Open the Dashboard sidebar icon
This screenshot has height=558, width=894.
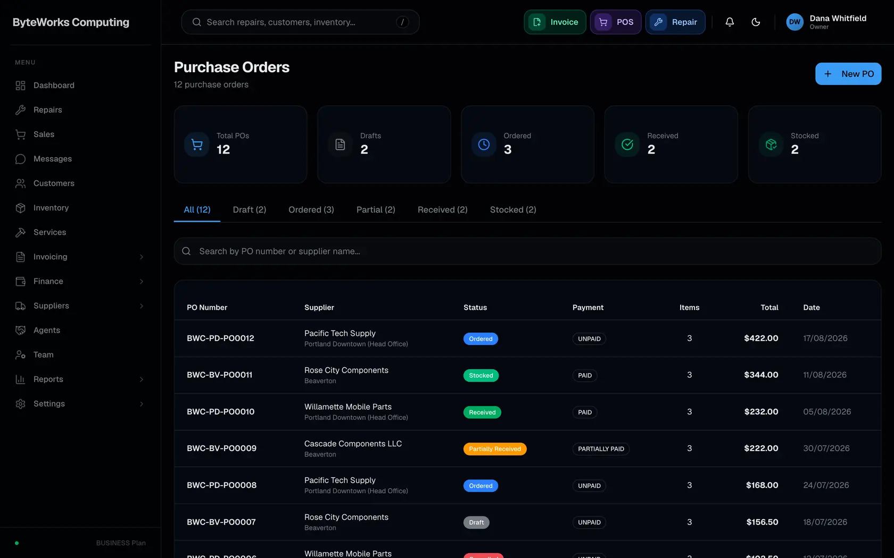pos(20,86)
